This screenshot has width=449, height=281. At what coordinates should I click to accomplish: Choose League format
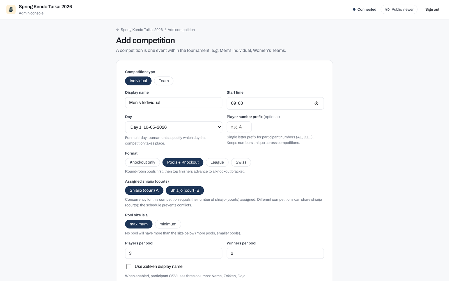[x=217, y=162]
